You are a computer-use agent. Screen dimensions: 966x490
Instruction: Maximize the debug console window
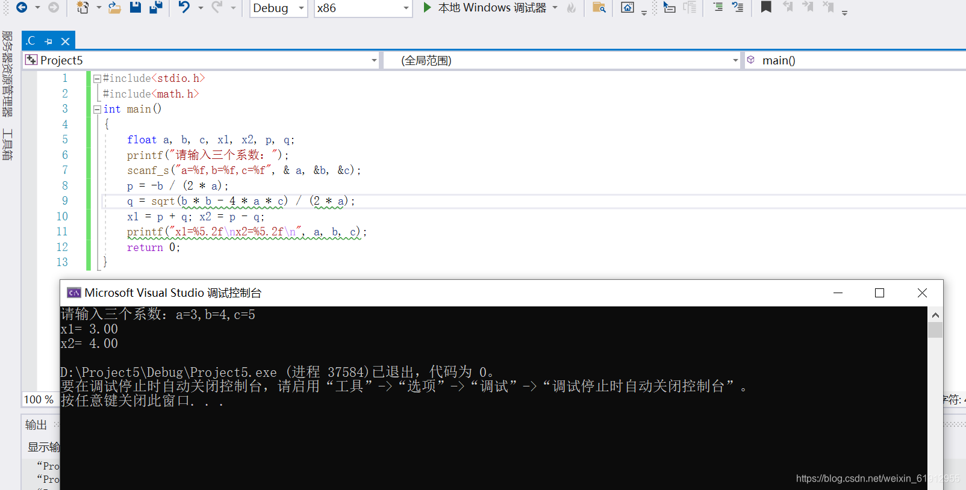pyautogui.click(x=879, y=293)
